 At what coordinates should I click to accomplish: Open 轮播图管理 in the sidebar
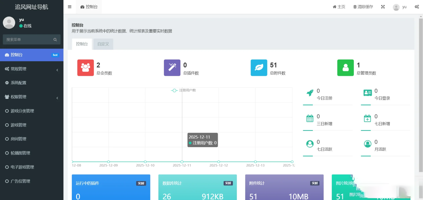click(20, 153)
